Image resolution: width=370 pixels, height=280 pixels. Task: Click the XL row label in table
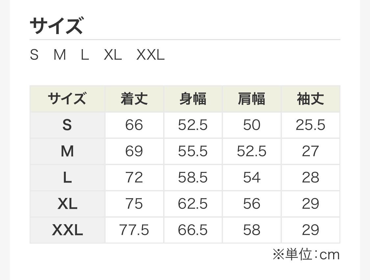pyautogui.click(x=67, y=204)
